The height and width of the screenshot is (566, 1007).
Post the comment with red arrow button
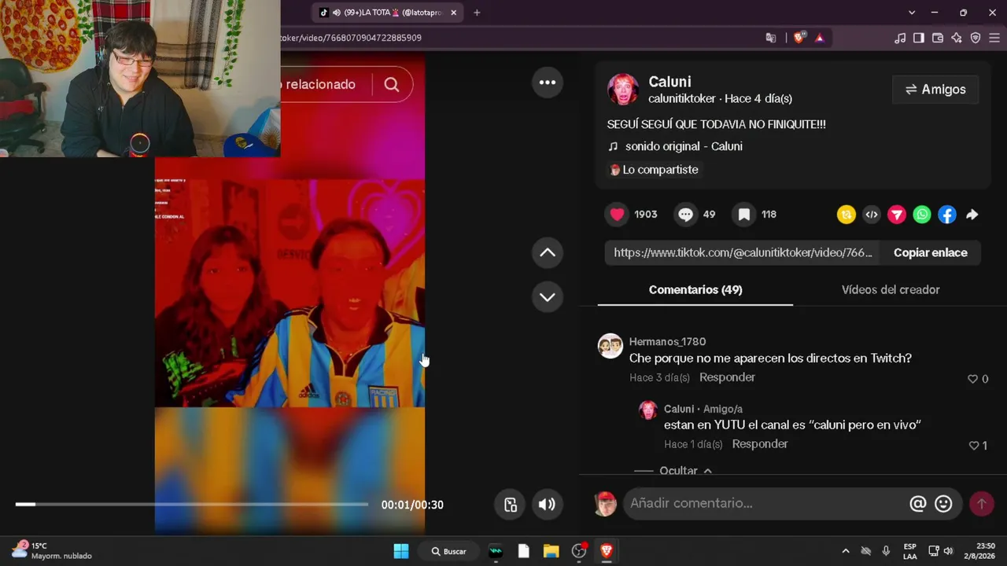click(981, 504)
